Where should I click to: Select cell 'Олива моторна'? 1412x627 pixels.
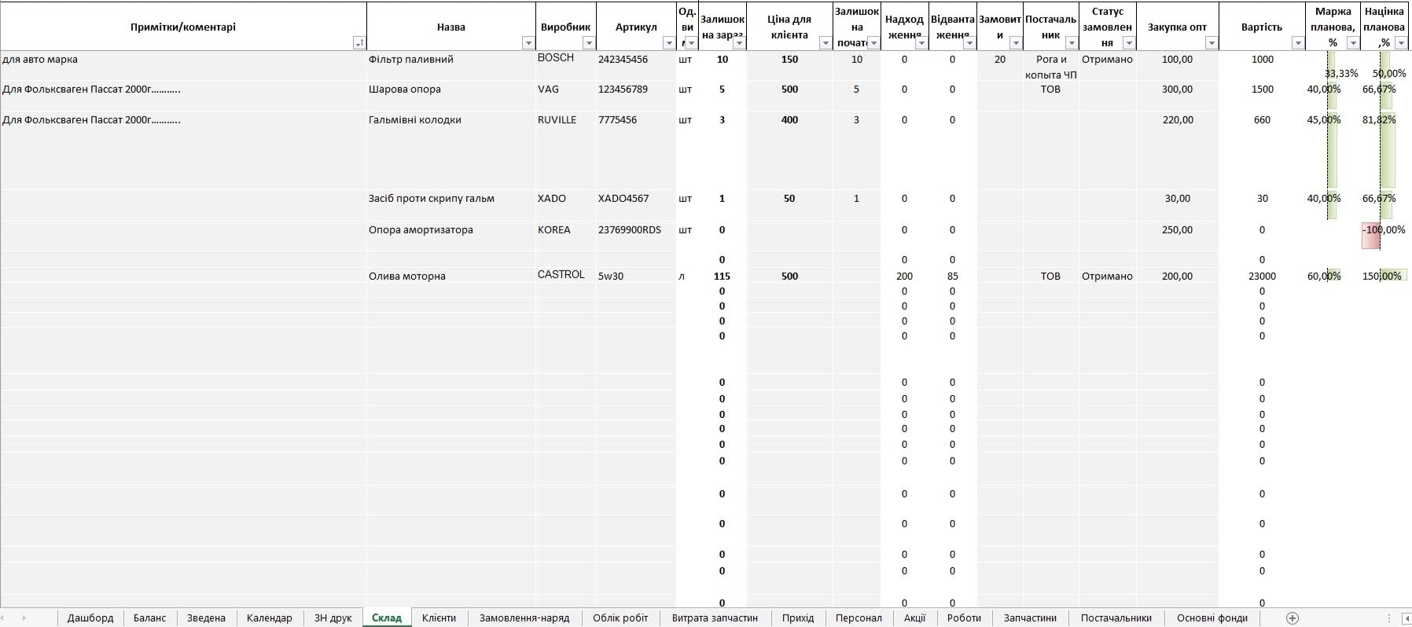tap(451, 275)
